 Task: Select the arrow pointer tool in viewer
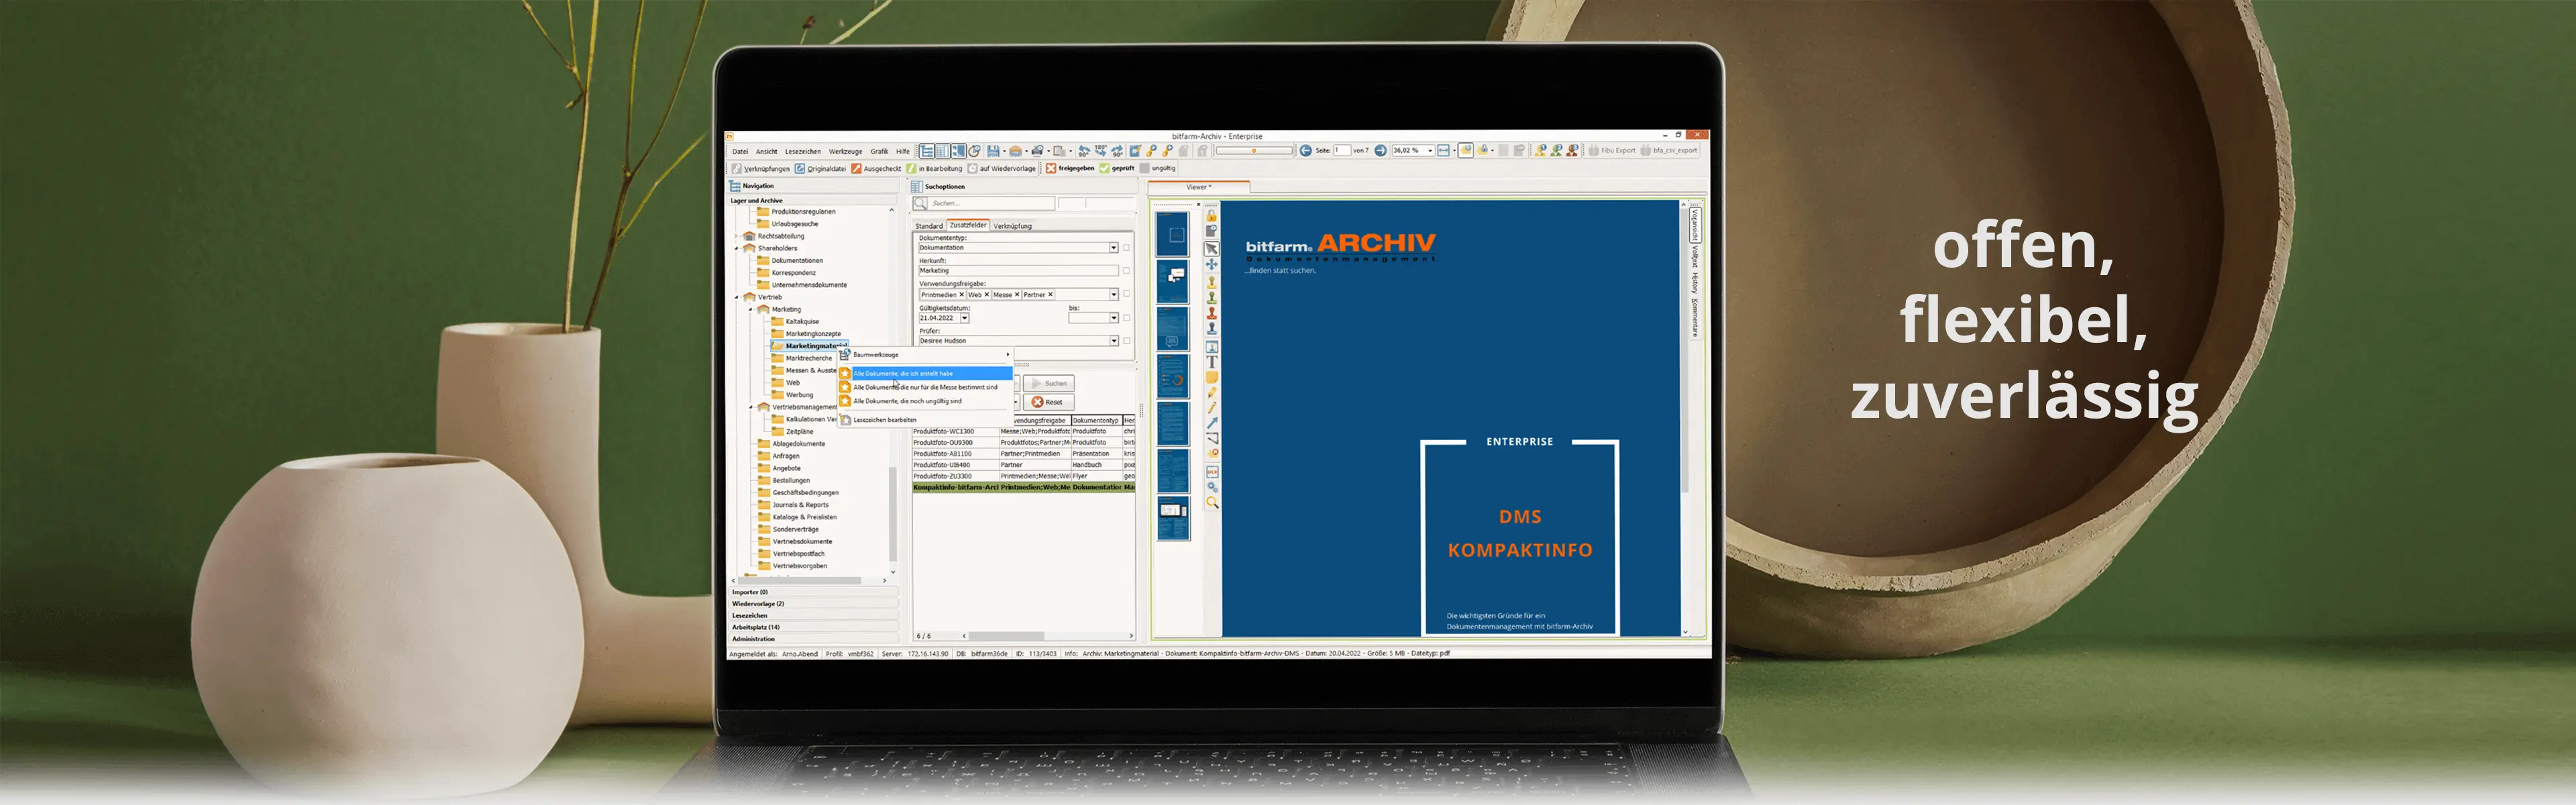(1211, 250)
